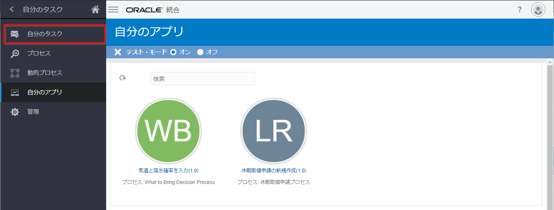
Task: Click the 自分のアプリ laptop icon
Action: coord(15,92)
